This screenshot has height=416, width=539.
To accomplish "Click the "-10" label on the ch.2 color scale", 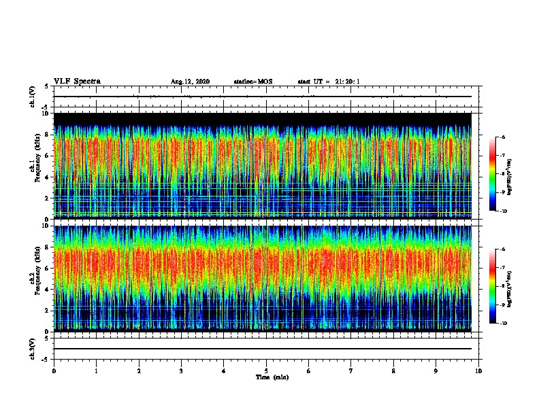I will pos(503,324).
